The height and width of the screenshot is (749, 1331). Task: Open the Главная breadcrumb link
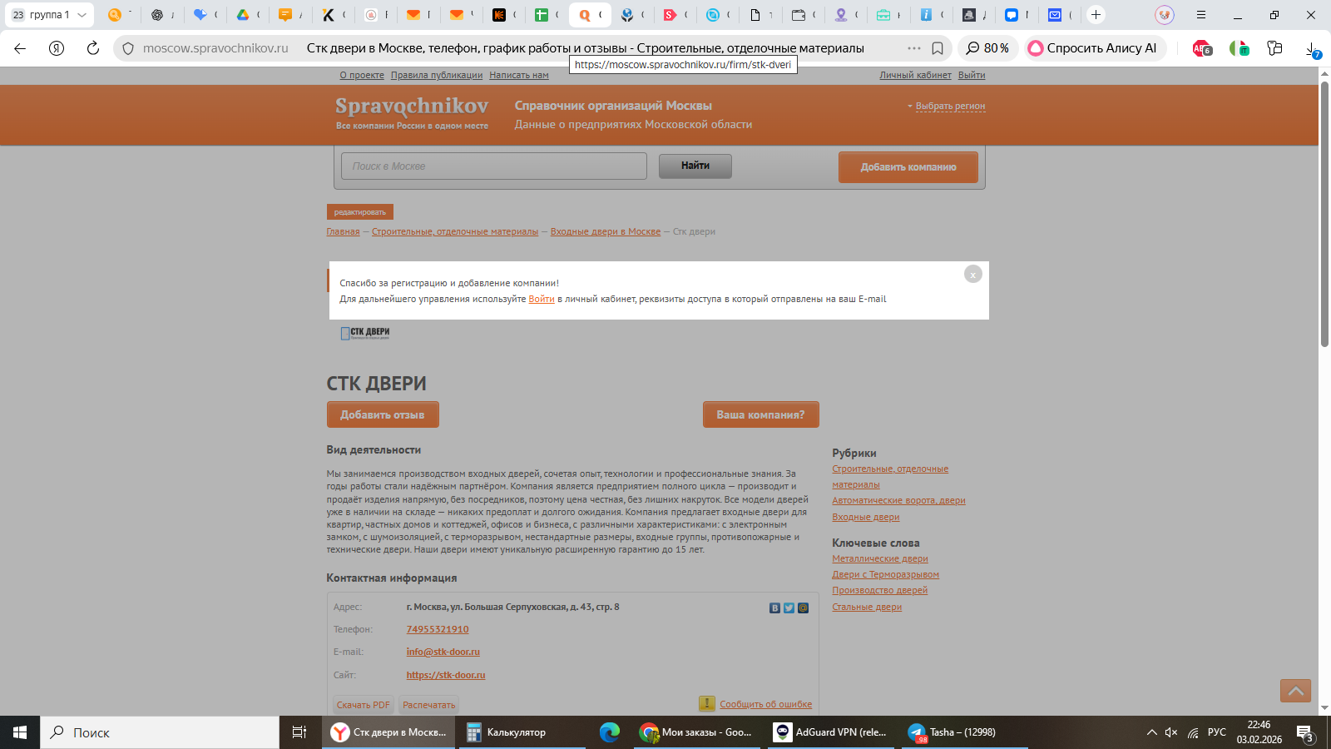tap(343, 232)
